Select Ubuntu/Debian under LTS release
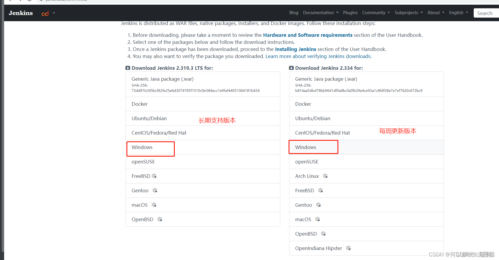 [203, 118]
